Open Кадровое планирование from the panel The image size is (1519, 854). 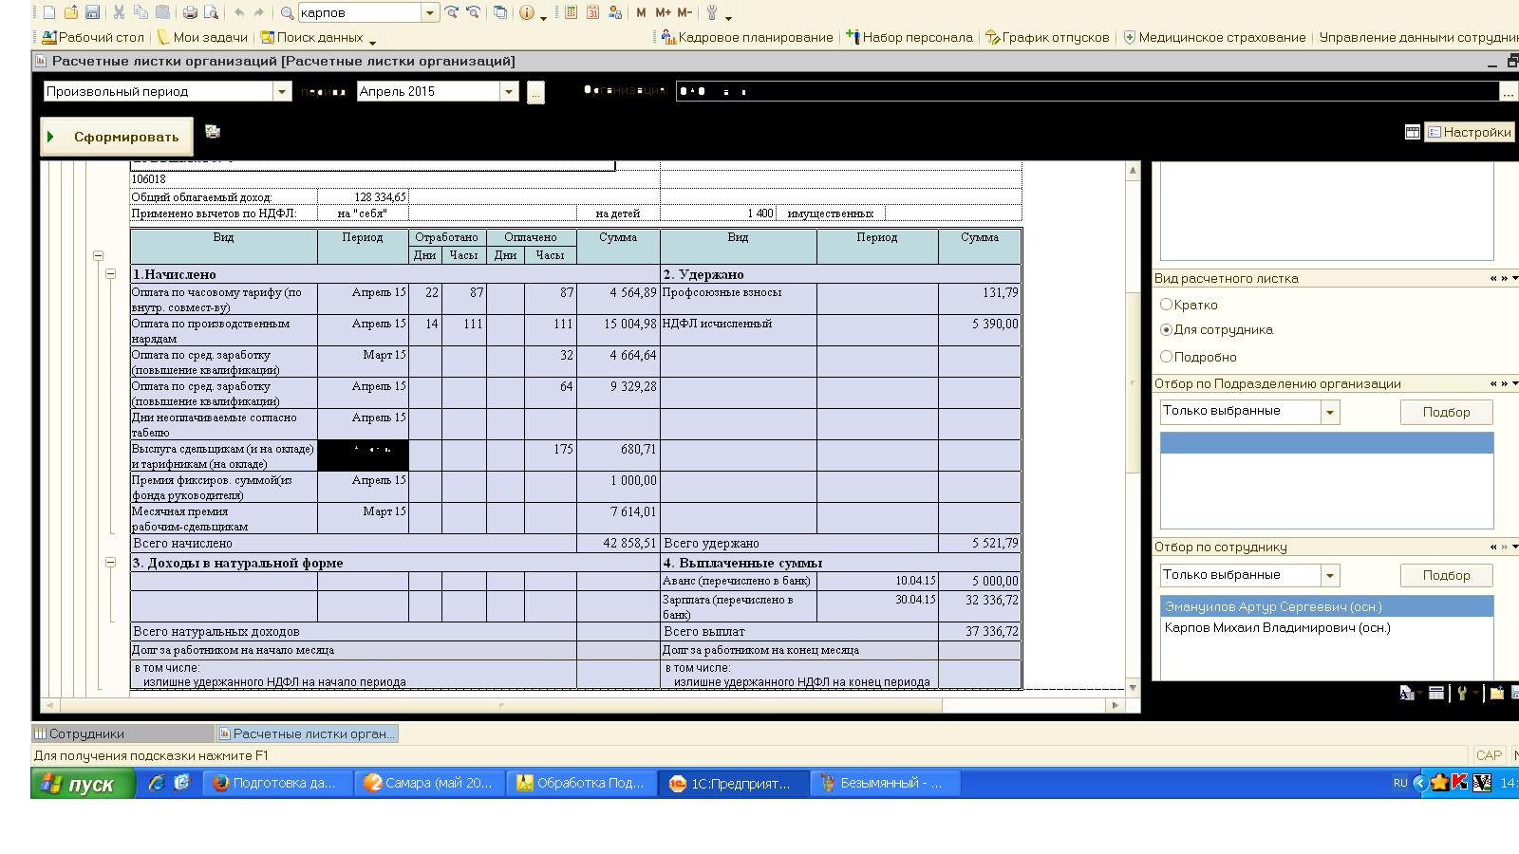pos(747,38)
